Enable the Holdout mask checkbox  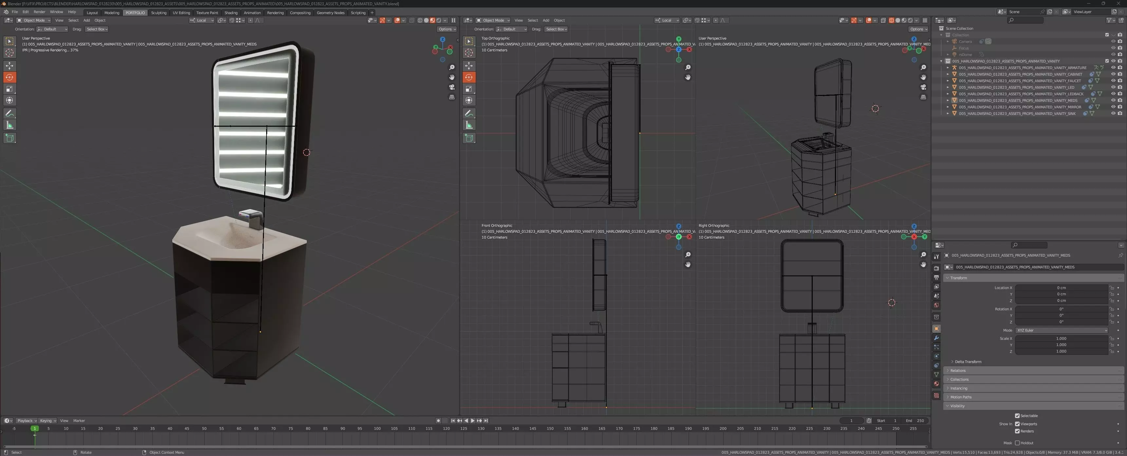[x=1017, y=443]
